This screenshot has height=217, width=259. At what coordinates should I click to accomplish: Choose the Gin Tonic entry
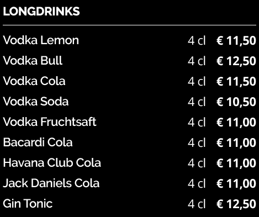28,204
